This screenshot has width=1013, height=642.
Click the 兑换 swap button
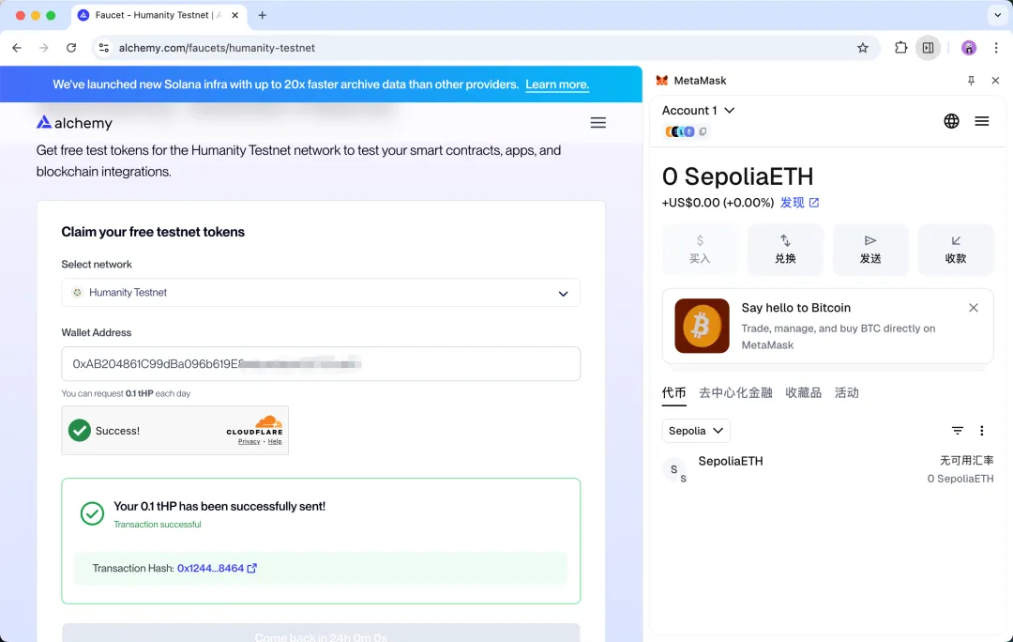785,250
